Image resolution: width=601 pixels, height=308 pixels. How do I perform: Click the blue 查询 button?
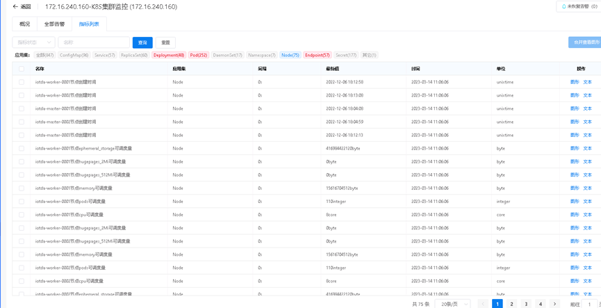(142, 42)
